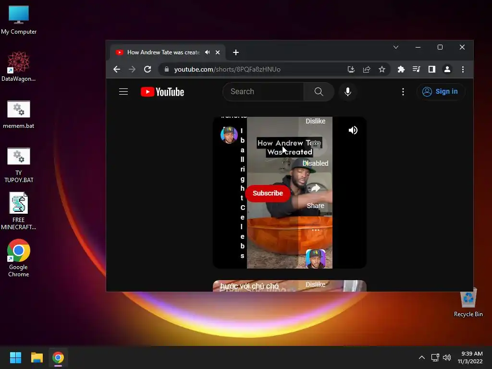This screenshot has width=492, height=369.
Task: Mute the tab via its audio speaker icon
Action: tap(208, 52)
